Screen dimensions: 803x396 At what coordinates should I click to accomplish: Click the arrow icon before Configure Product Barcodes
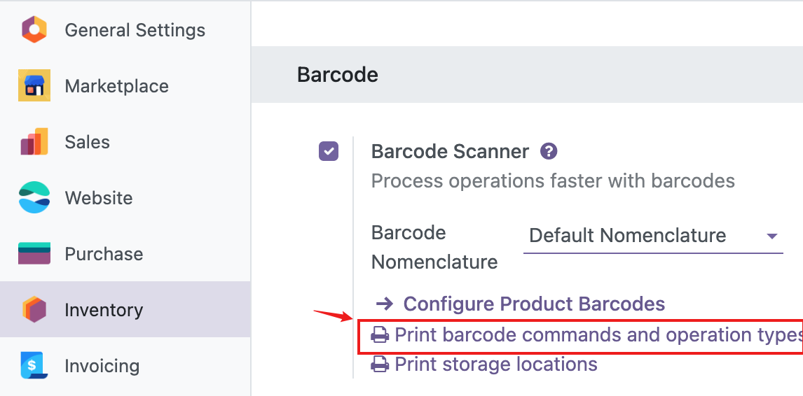point(384,304)
